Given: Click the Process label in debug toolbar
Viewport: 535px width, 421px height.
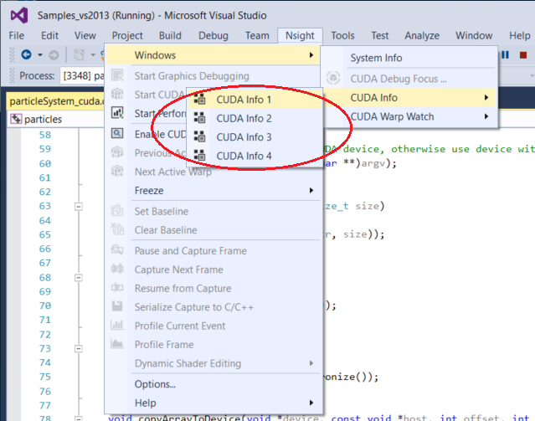Looking at the screenshot, I should [x=37, y=75].
